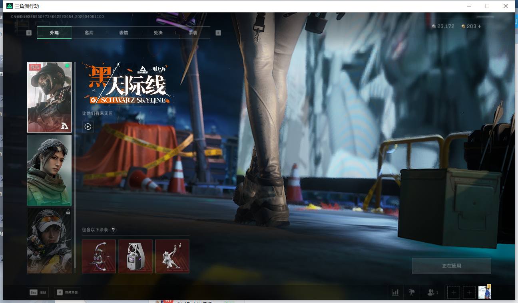Click the H 隐藏界面 button
The width and height of the screenshot is (518, 303).
coord(67,292)
